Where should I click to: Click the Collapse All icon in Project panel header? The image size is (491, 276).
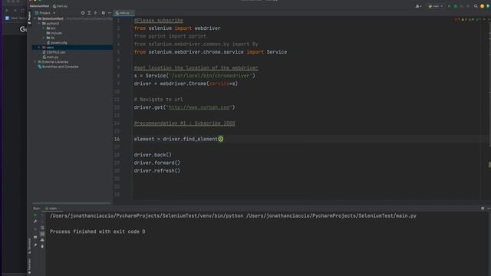coord(95,13)
